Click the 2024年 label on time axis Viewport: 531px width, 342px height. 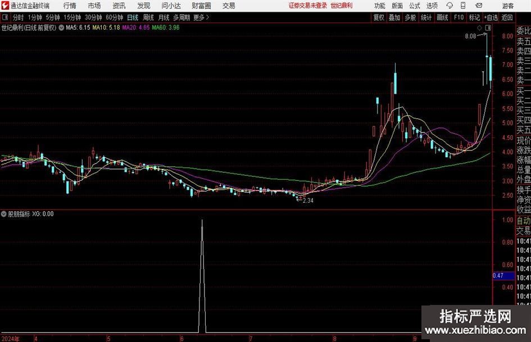click(10, 339)
